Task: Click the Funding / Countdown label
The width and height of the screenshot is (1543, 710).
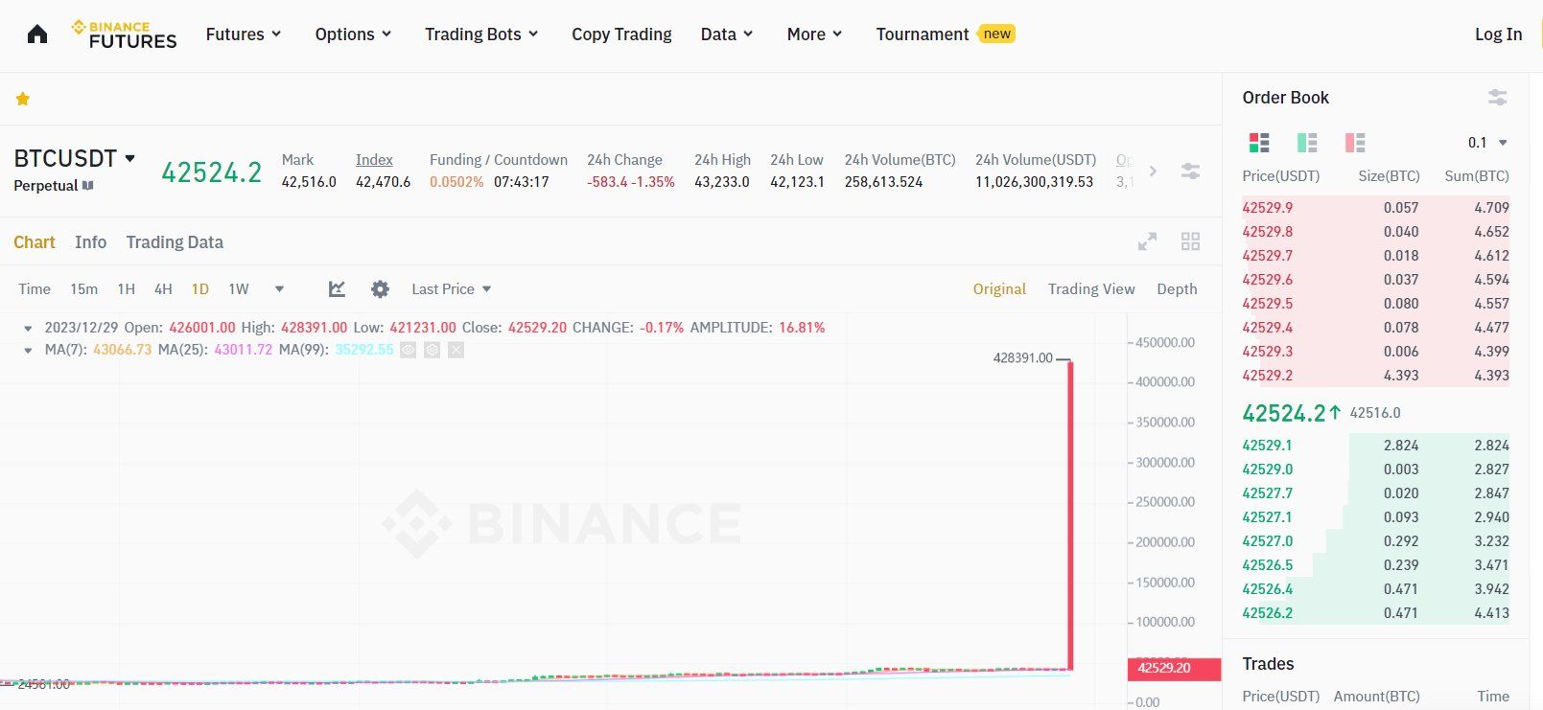Action: [x=499, y=160]
